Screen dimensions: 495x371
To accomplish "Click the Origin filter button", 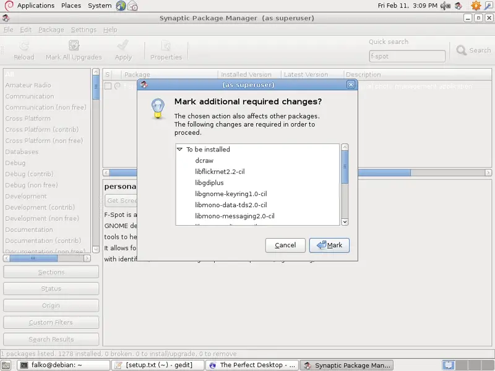I will 51,305.
